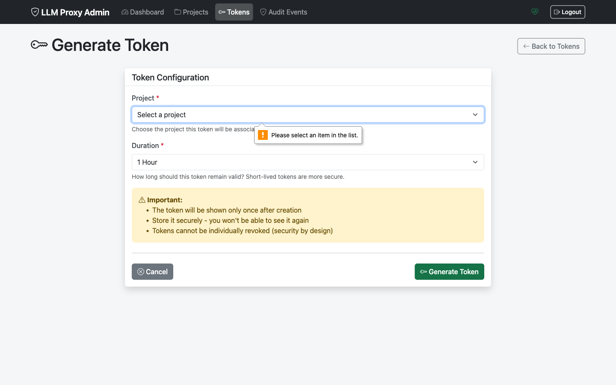Click the left arrow in Back to Tokens

coord(526,46)
